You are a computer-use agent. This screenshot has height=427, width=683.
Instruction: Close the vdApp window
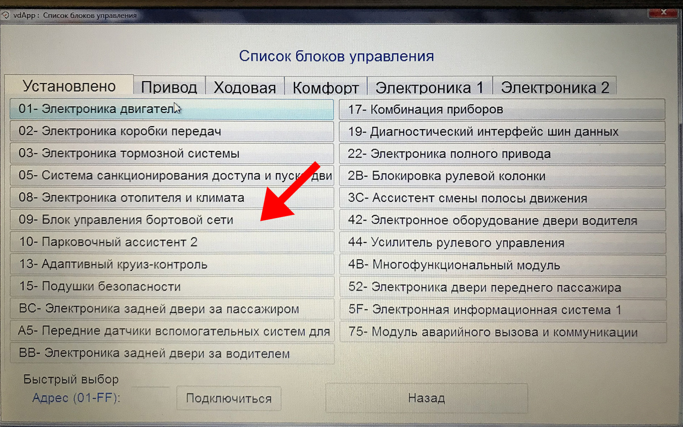point(663,12)
